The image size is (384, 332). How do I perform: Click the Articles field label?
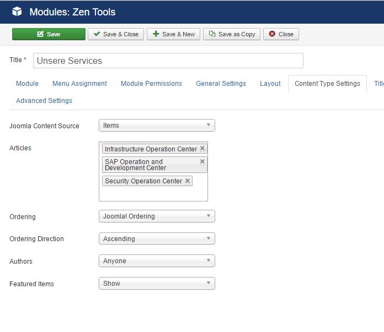pos(20,148)
